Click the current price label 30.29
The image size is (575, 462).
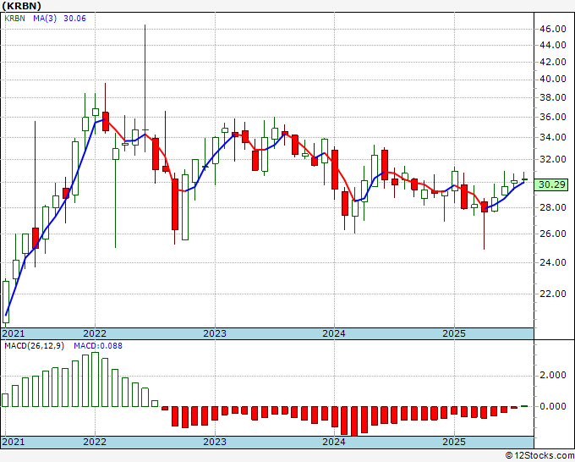[x=552, y=184]
